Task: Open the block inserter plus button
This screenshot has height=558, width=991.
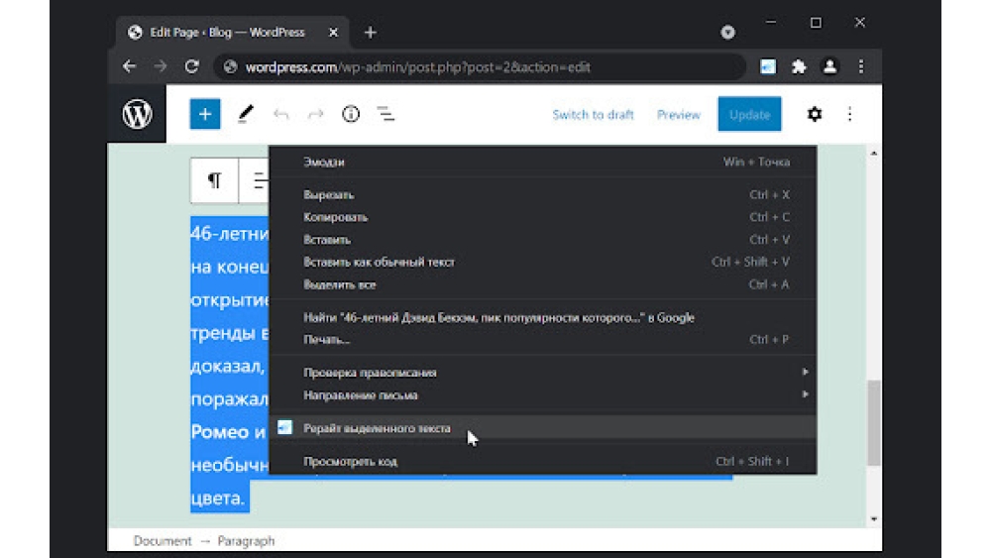Action: click(x=205, y=114)
